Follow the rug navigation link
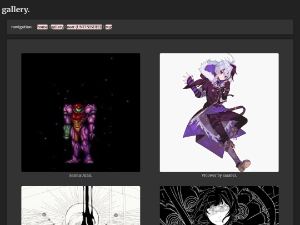Viewport: 300px width, 225px height. coord(108,27)
